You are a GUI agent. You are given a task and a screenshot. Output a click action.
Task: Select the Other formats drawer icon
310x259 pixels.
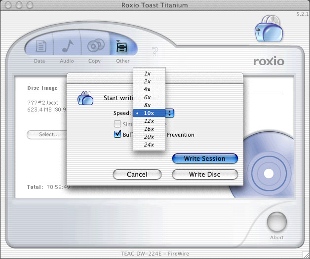point(121,46)
